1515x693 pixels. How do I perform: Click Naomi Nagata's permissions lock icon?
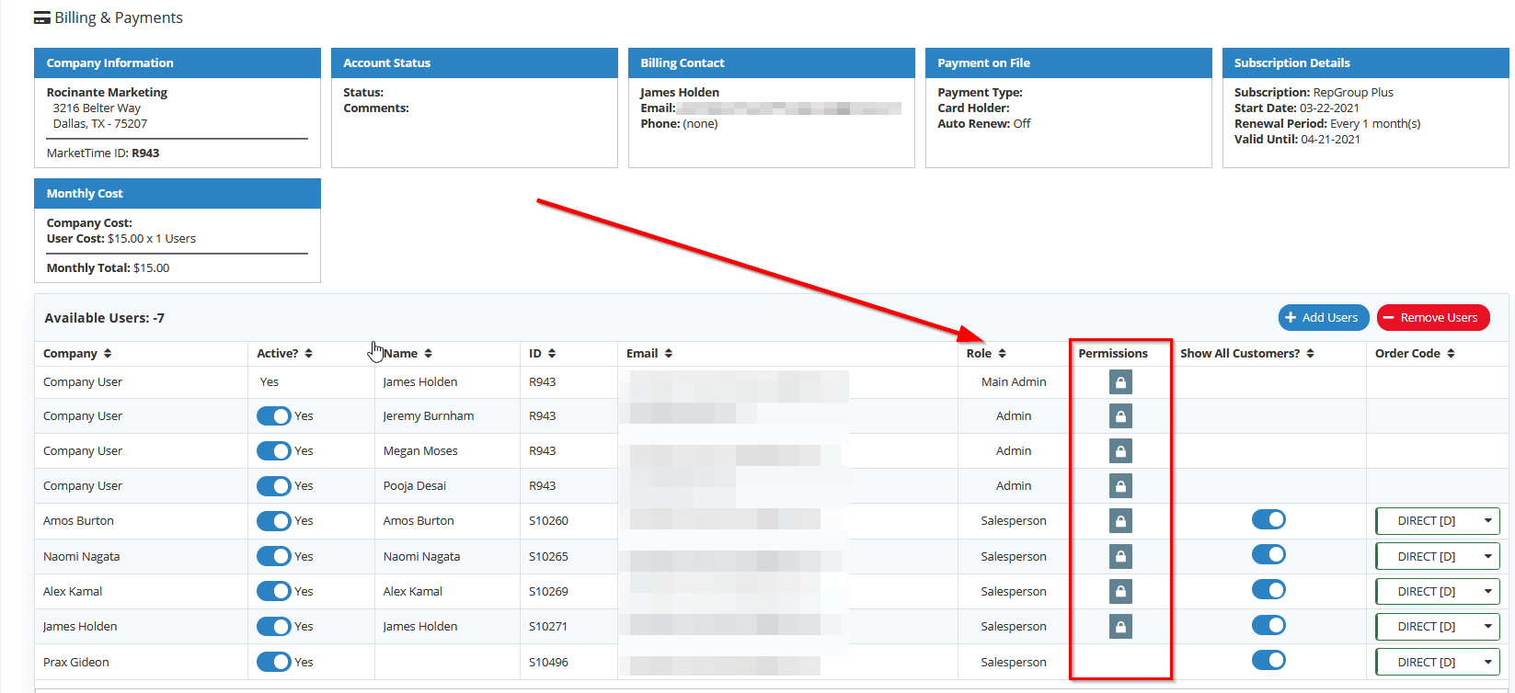(1119, 556)
